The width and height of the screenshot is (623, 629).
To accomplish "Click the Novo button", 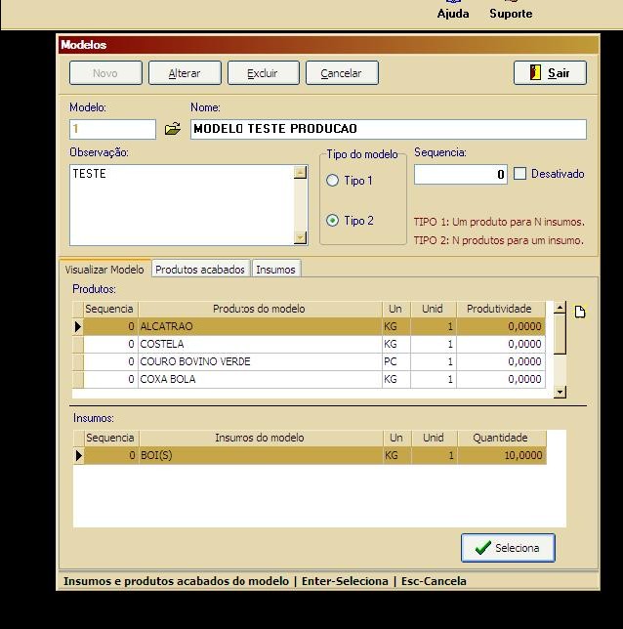I will point(105,73).
